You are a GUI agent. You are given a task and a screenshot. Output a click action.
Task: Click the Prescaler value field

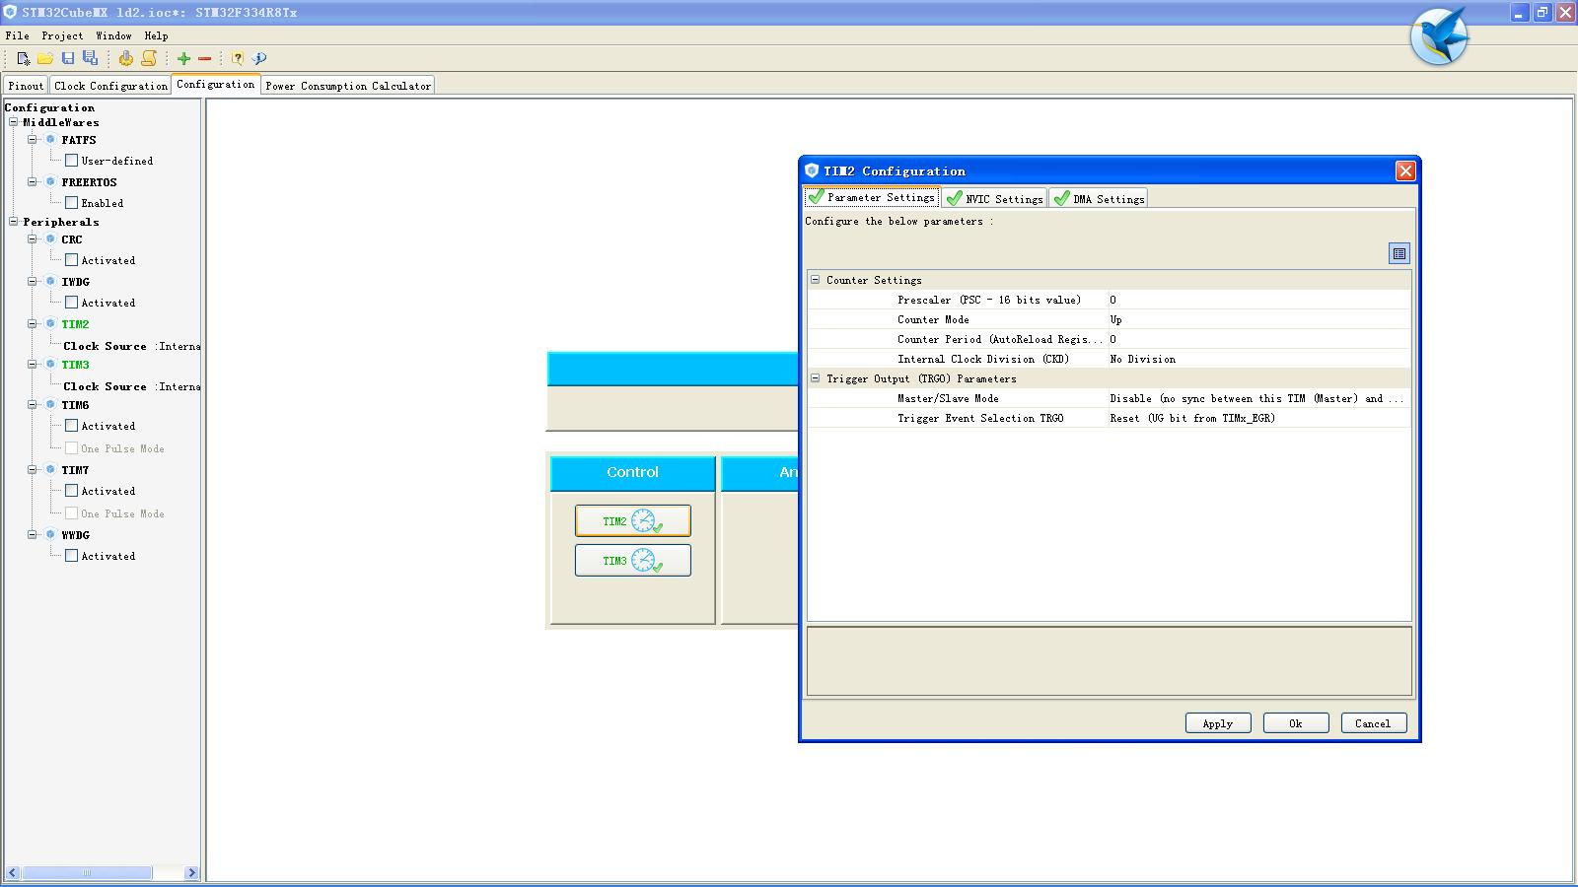click(1258, 300)
